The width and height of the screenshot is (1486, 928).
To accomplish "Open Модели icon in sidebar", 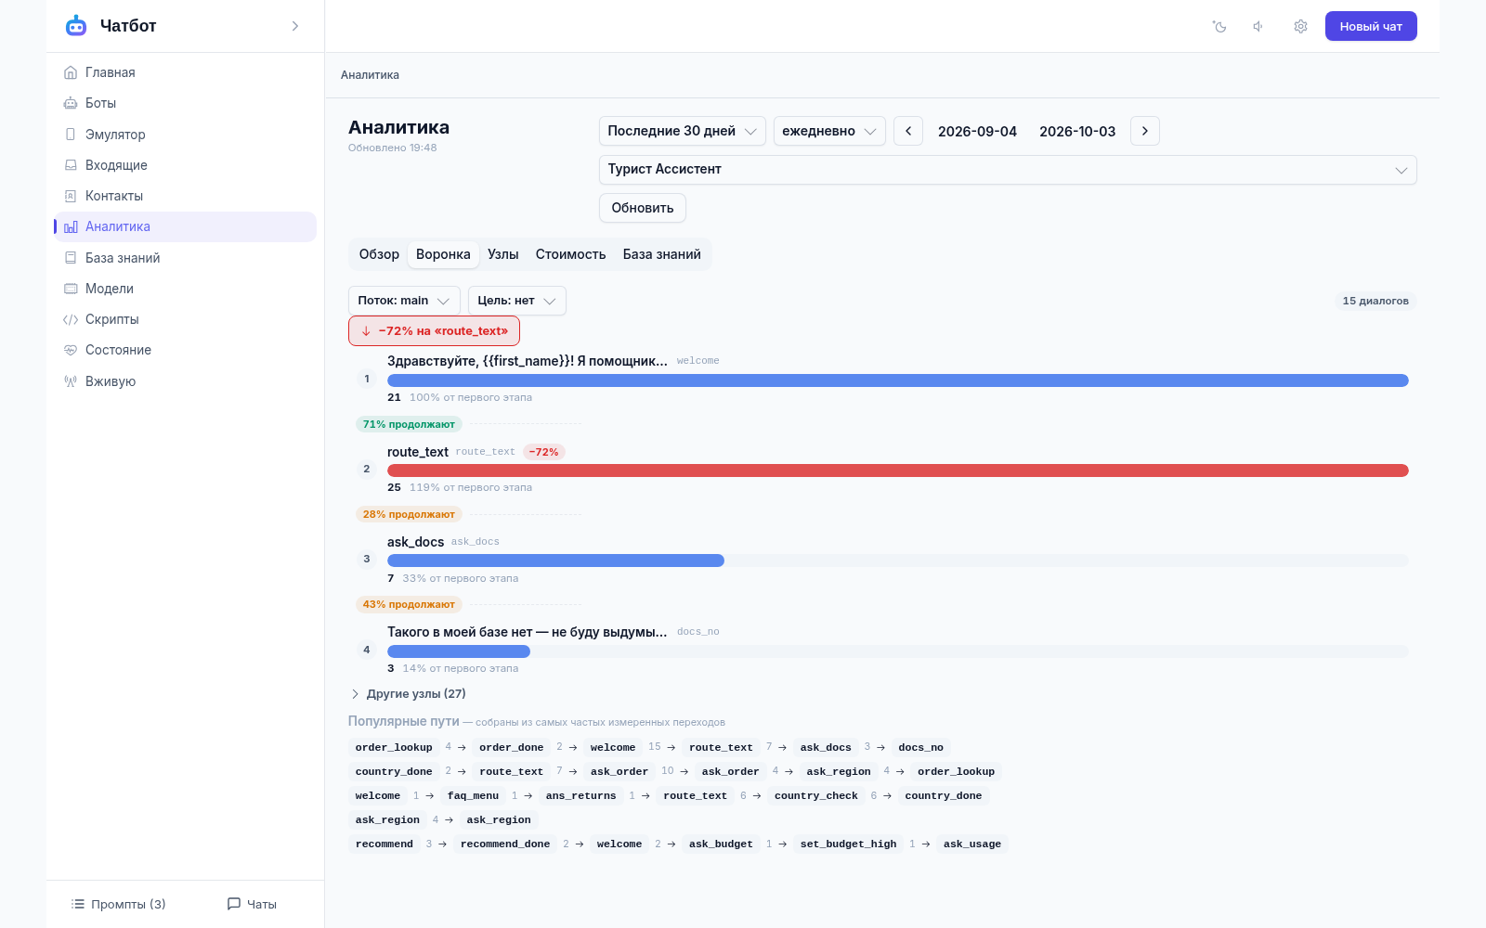I will [71, 289].
